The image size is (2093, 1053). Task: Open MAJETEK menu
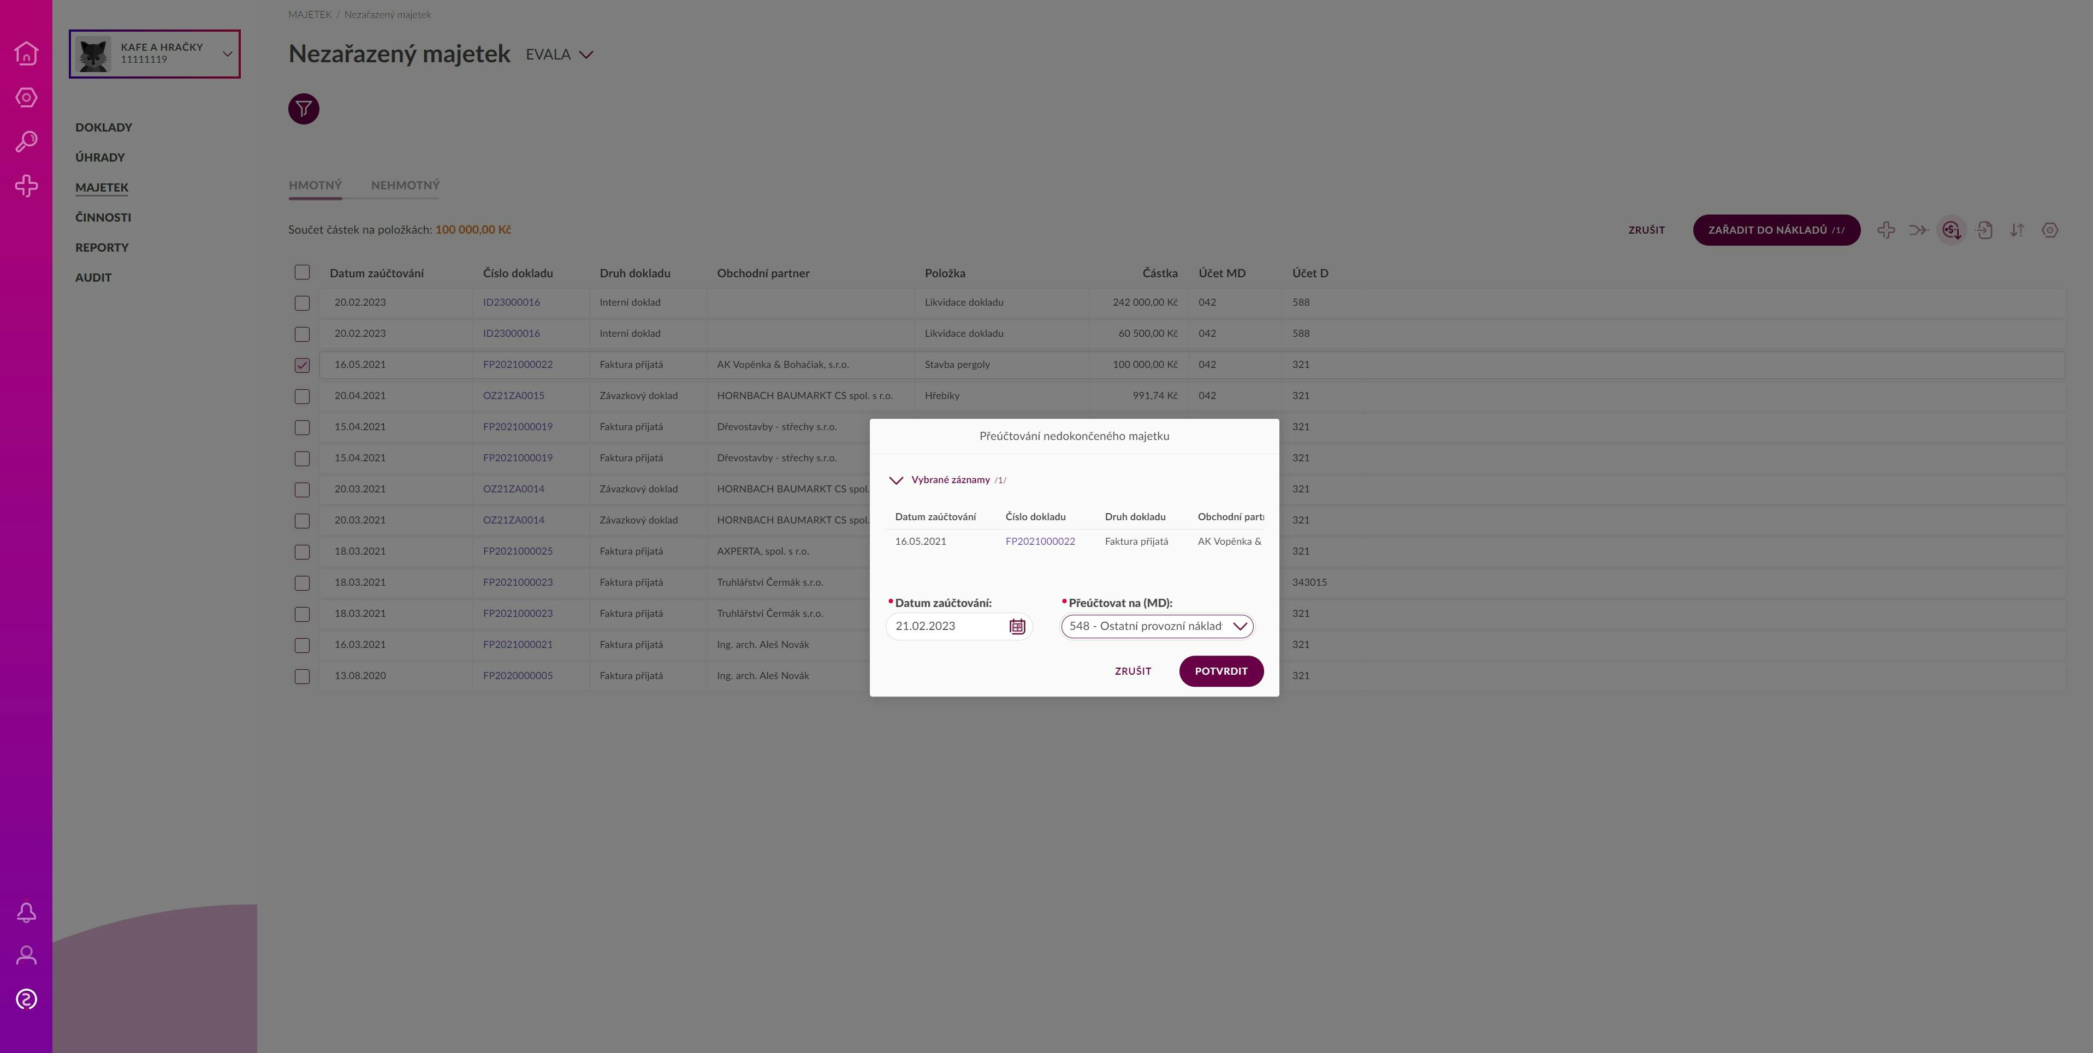pos(102,188)
